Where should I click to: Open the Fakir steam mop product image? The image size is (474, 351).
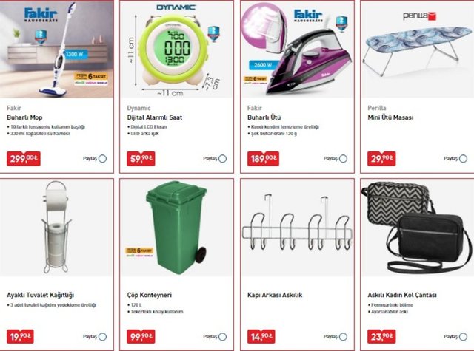pos(56,50)
